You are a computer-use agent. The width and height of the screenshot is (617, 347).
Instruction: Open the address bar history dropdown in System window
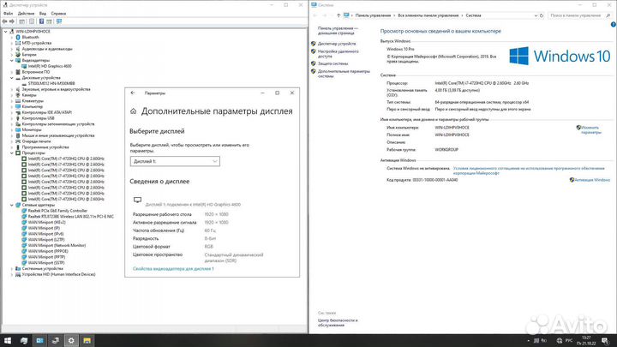pos(536,15)
